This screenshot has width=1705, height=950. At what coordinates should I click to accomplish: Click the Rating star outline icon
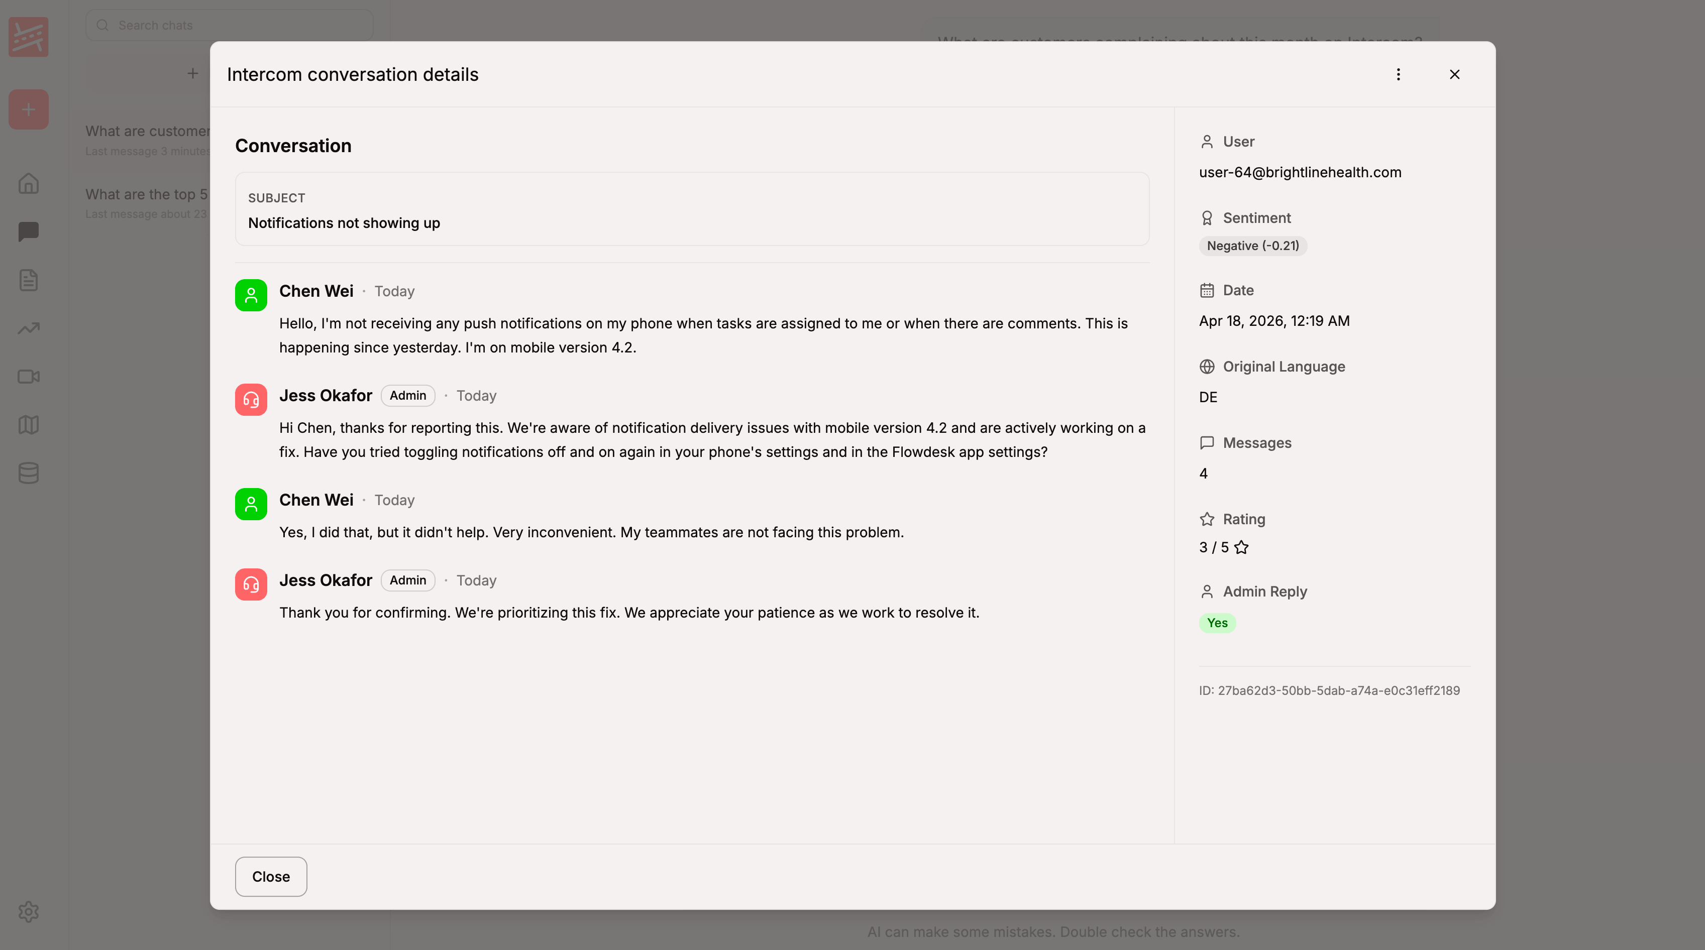point(1207,519)
